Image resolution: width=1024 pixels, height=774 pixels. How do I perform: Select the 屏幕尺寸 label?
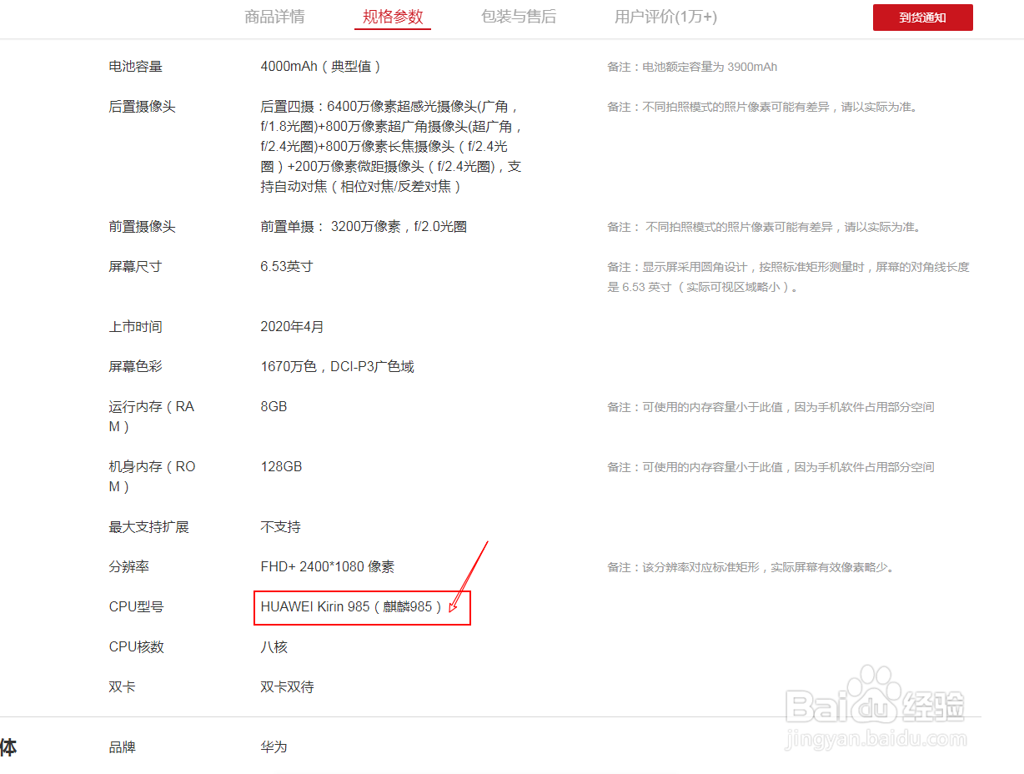(x=136, y=267)
